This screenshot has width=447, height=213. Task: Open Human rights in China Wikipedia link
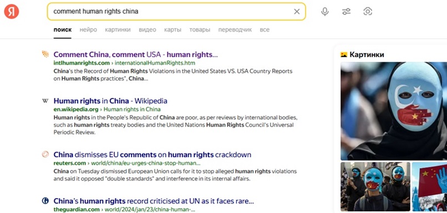click(110, 101)
